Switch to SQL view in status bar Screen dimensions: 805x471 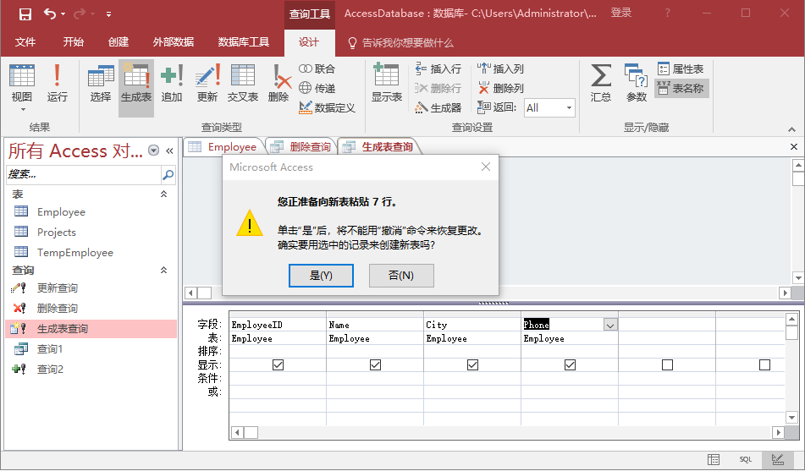(745, 459)
